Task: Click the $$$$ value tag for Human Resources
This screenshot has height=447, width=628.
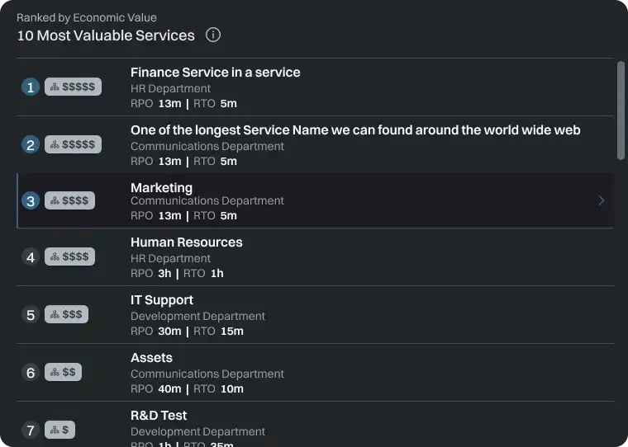Action: pos(69,256)
